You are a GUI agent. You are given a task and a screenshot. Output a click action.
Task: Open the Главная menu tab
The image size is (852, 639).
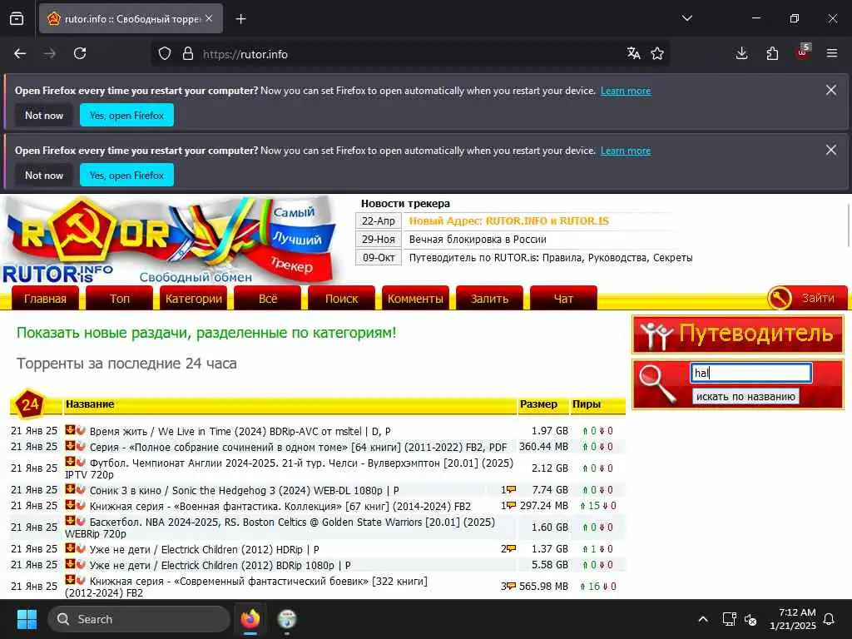tap(45, 299)
